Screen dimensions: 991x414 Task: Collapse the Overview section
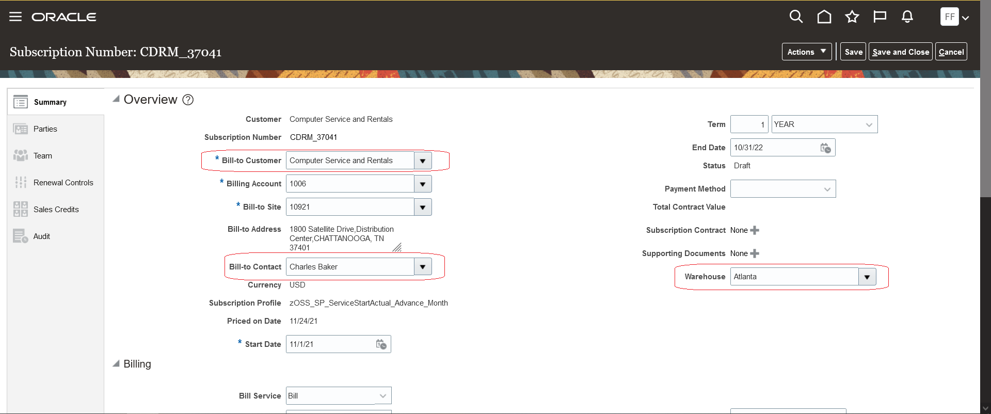point(116,99)
